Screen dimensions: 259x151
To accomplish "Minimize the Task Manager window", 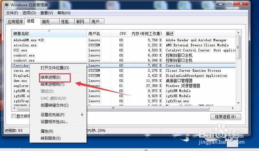I will tap(221, 3).
